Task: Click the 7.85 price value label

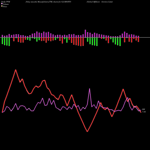Action: pyautogui.click(x=144, y=112)
